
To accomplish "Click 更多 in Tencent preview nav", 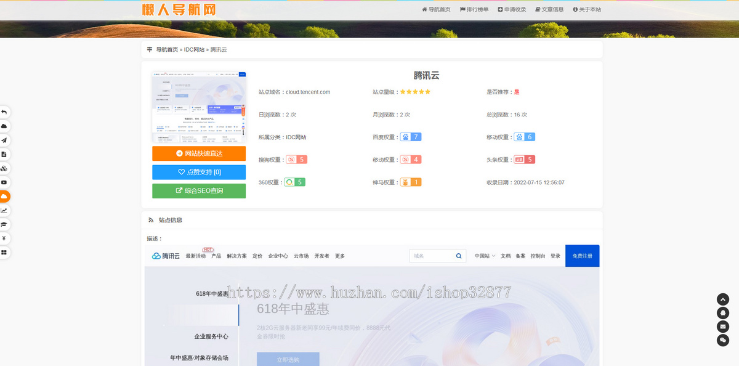I will tap(340, 256).
